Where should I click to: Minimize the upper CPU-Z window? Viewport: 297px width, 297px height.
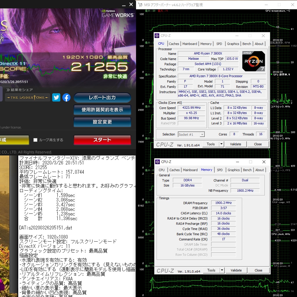237,36
